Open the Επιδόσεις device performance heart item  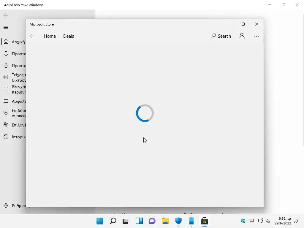click(x=14, y=113)
